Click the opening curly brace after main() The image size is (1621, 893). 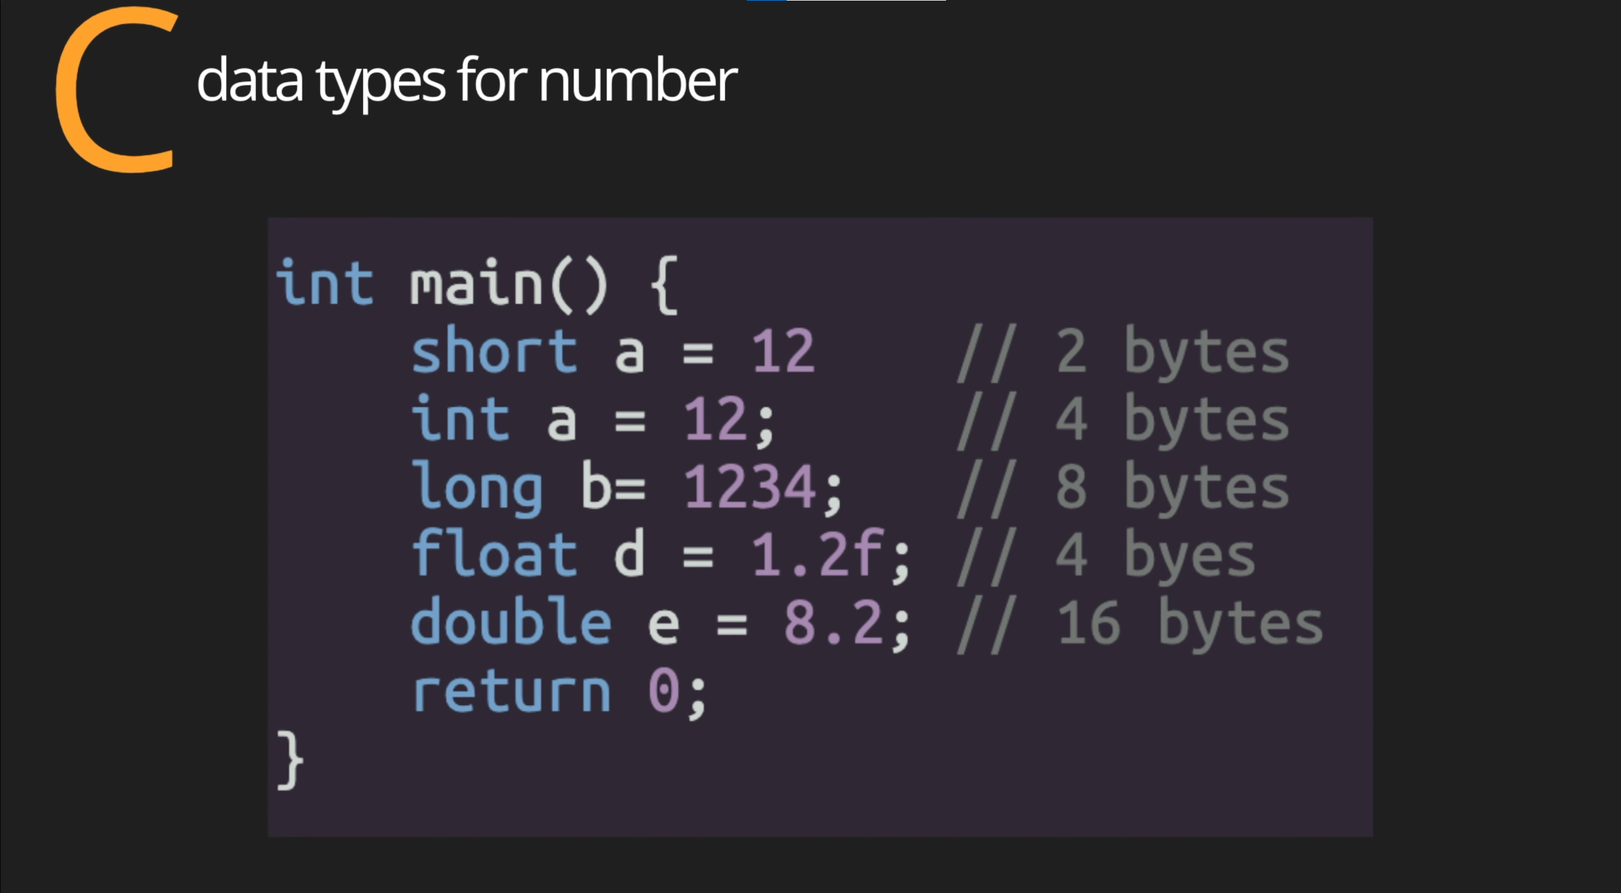pyautogui.click(x=664, y=285)
